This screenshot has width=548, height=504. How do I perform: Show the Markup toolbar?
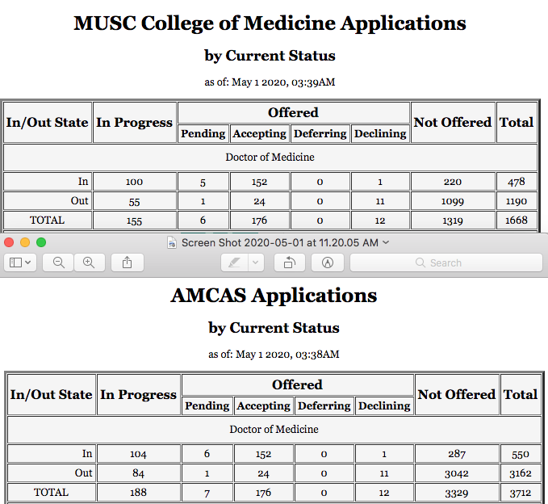pos(328,262)
